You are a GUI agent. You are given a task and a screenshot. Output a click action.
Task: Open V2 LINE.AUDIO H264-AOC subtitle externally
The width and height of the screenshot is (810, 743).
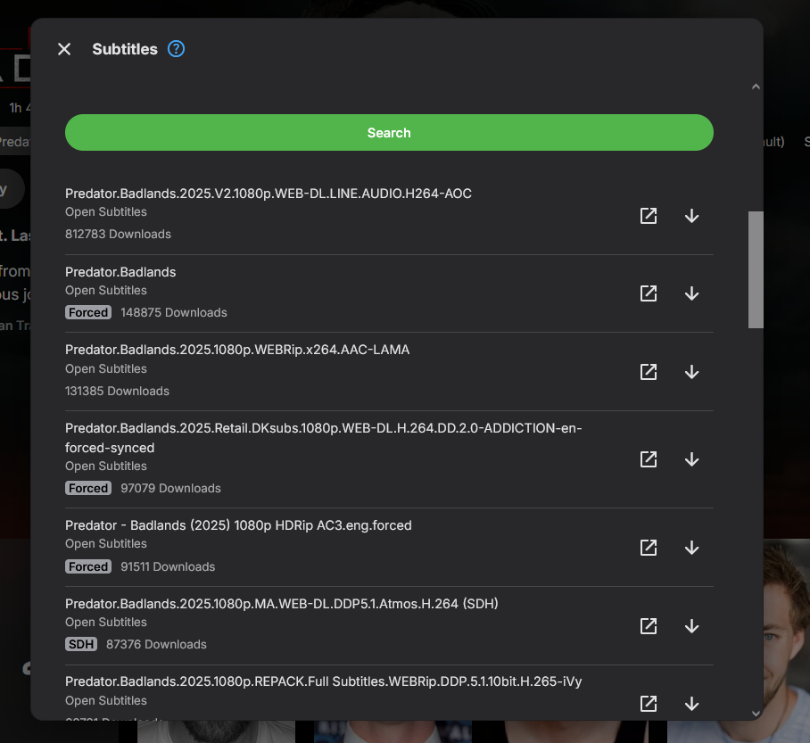[649, 216]
